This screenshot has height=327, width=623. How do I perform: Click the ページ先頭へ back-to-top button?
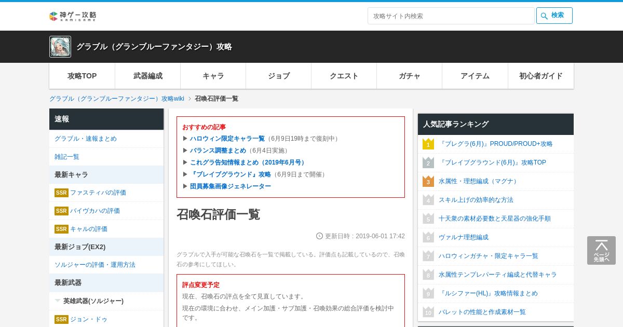pyautogui.click(x=601, y=251)
